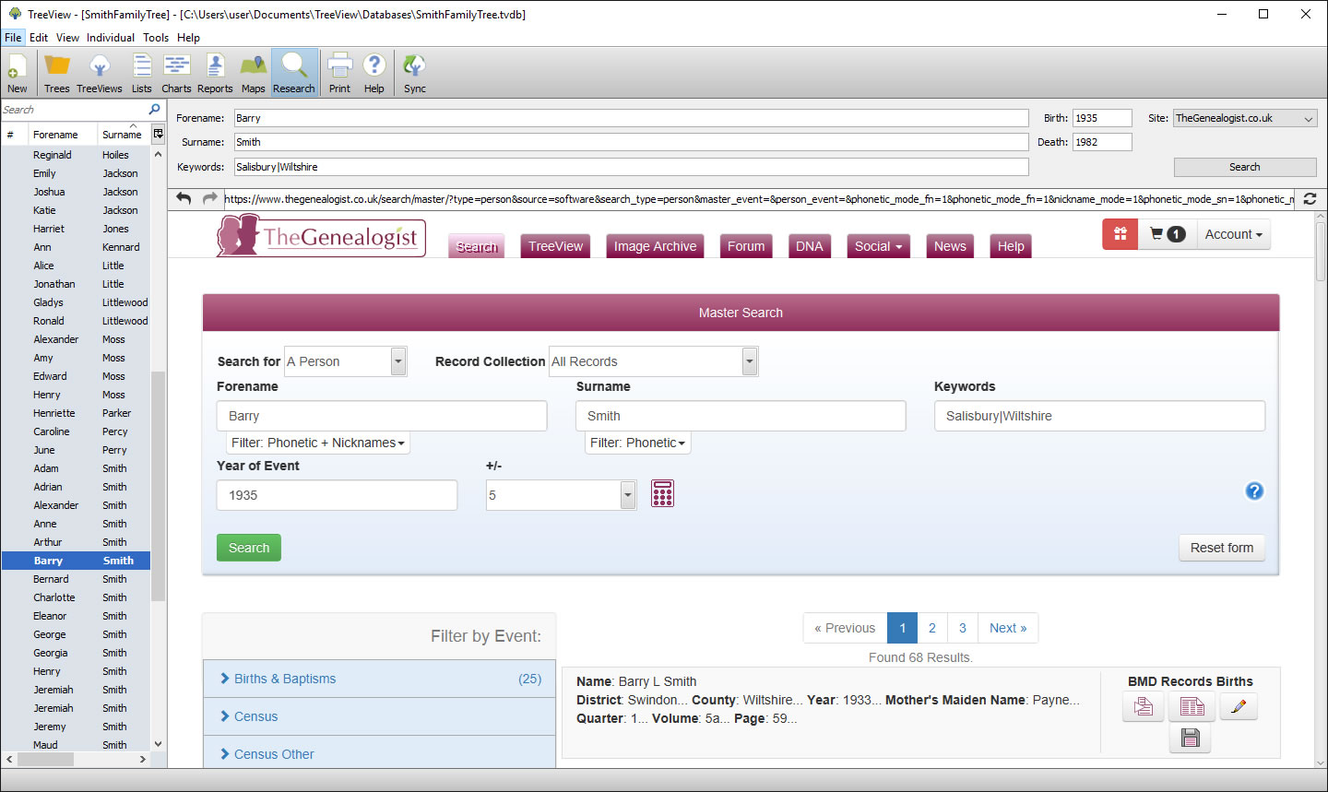1328x792 pixels.
Task: Click the DNA tab
Action: 810,246
